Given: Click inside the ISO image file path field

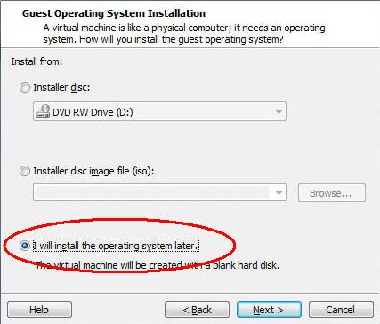Looking at the screenshot, I should pyautogui.click(x=151, y=193).
